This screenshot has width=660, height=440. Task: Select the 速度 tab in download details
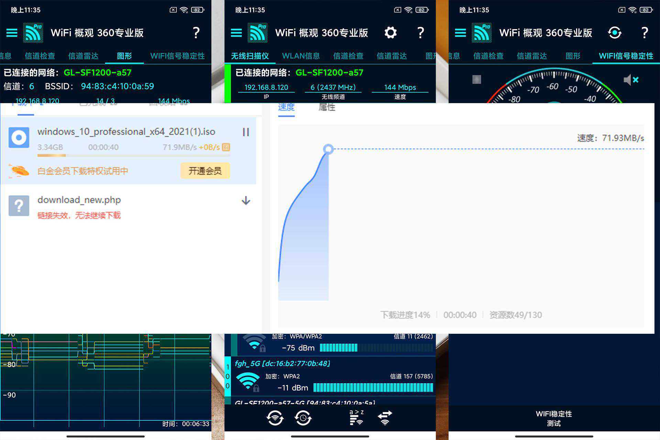(286, 108)
